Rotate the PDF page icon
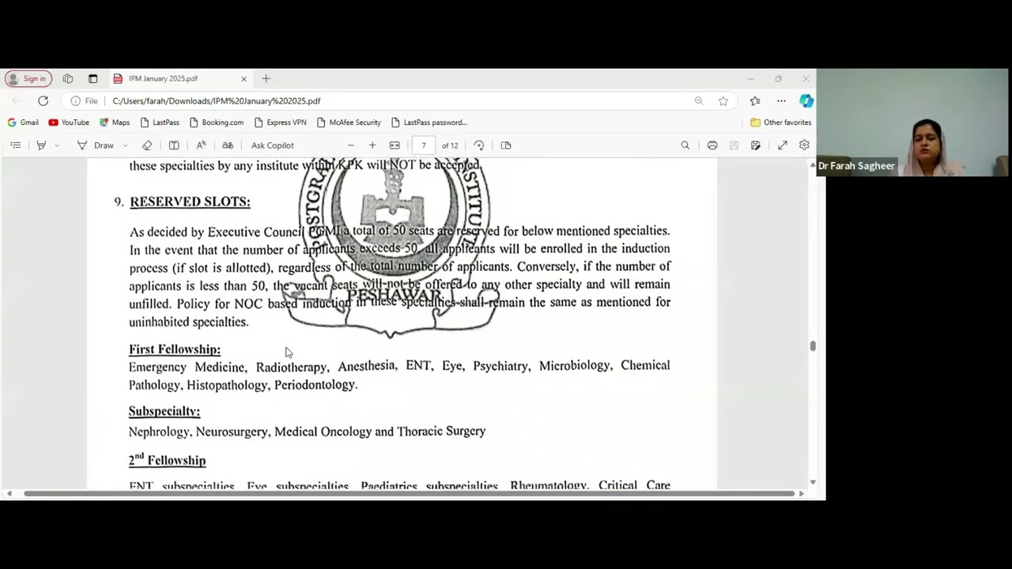This screenshot has height=569, width=1012. coord(479,145)
